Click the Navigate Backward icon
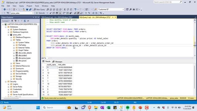The image size is (197, 111). pyautogui.click(x=5, y=10)
